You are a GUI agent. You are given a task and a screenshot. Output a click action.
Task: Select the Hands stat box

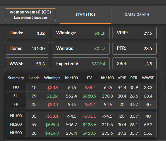click(27, 33)
